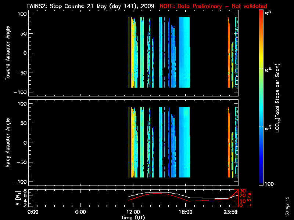Click the red L Shell axis label

click(x=251, y=198)
